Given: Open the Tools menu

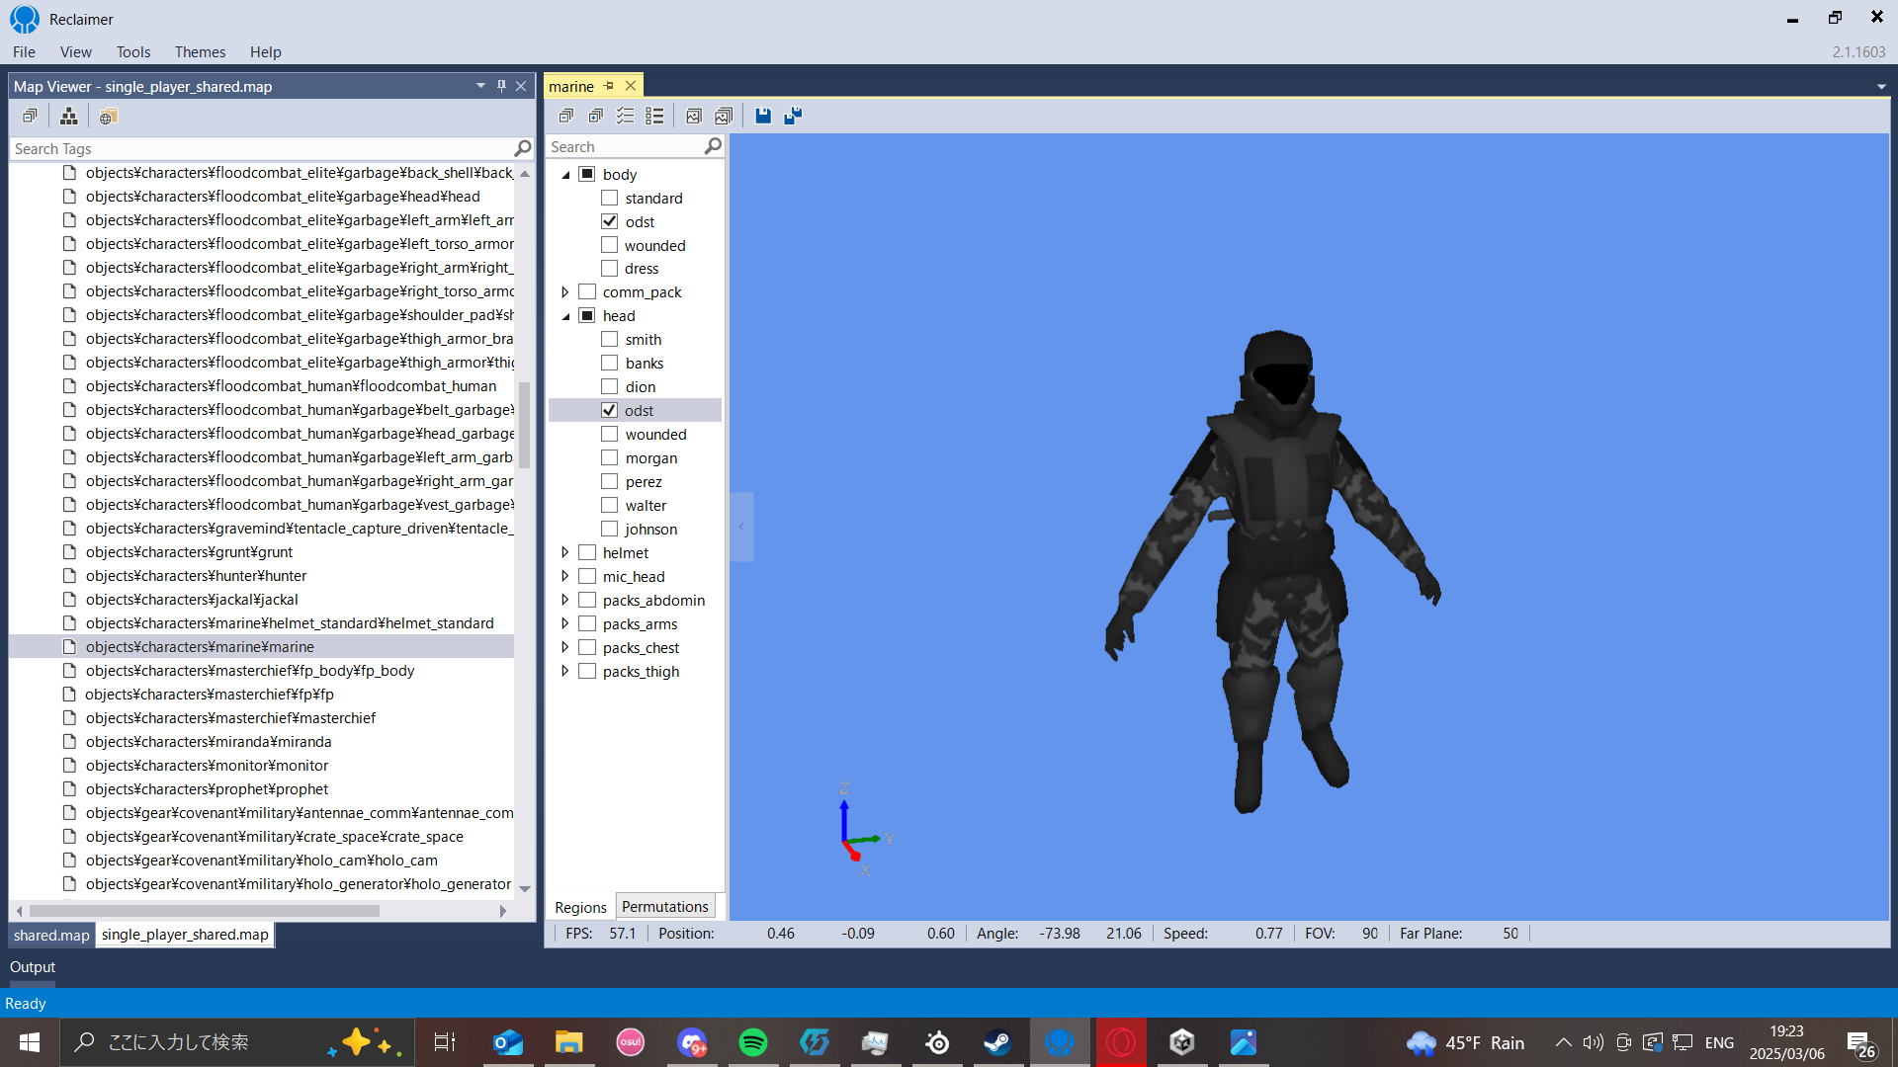Looking at the screenshot, I should pos(133,51).
